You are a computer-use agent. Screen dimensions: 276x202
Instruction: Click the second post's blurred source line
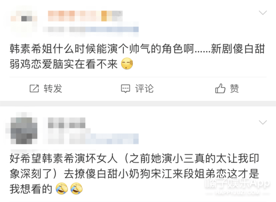tap(91, 139)
